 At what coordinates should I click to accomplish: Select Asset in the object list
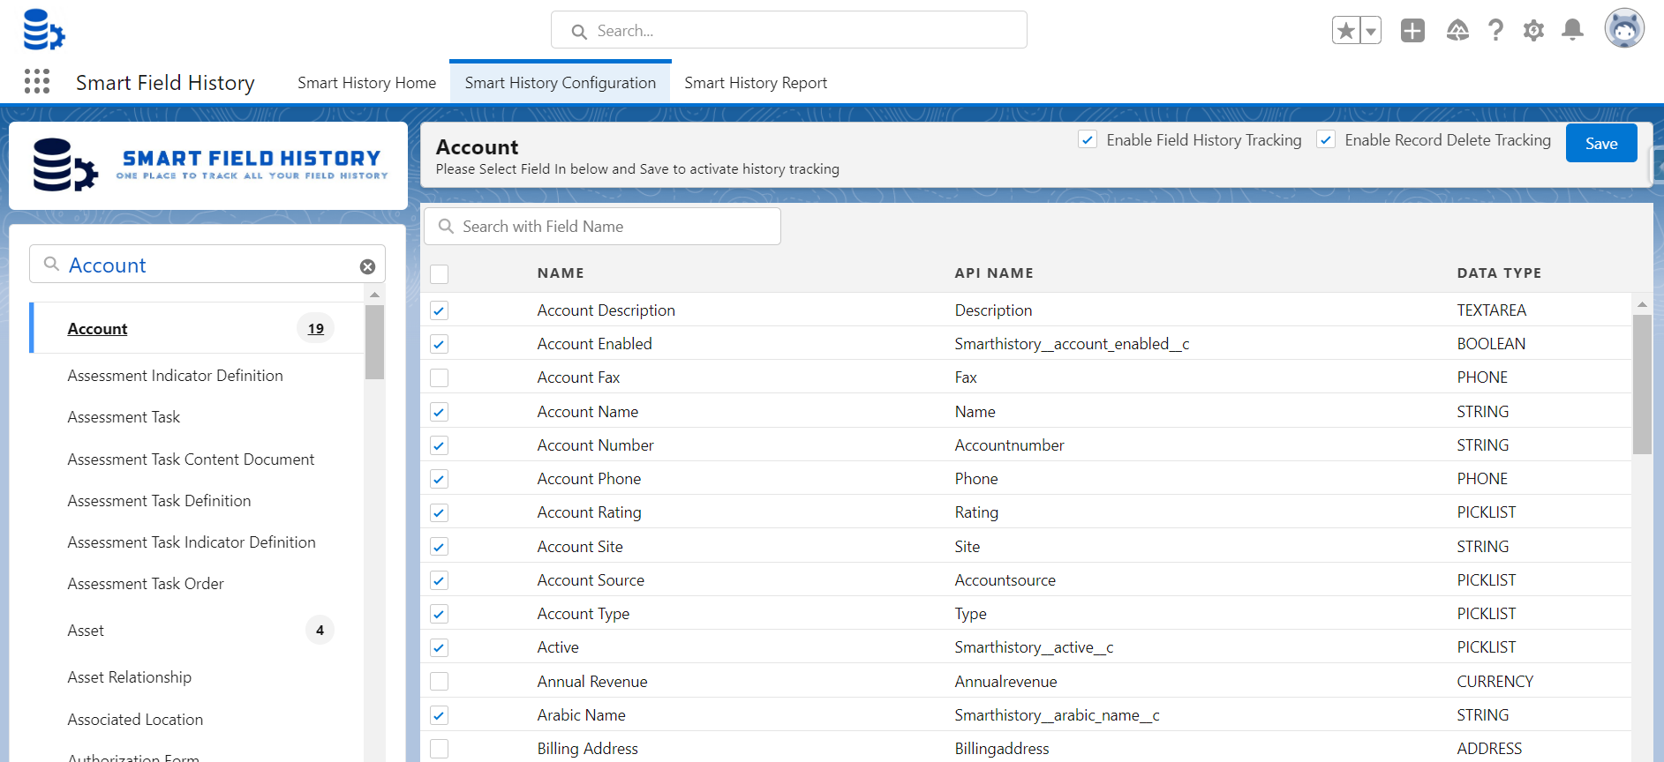point(86,631)
